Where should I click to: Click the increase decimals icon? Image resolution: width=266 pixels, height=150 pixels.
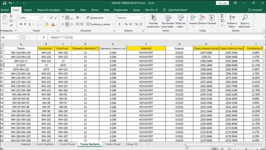pos(136,24)
